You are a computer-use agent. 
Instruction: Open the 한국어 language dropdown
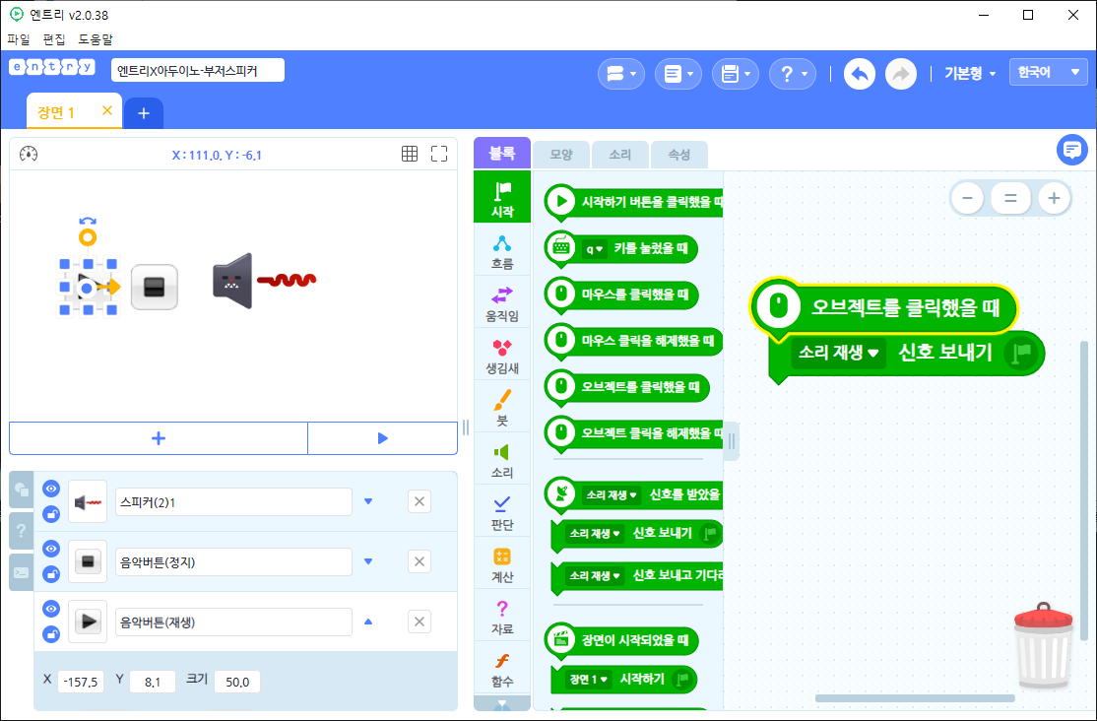(1048, 72)
